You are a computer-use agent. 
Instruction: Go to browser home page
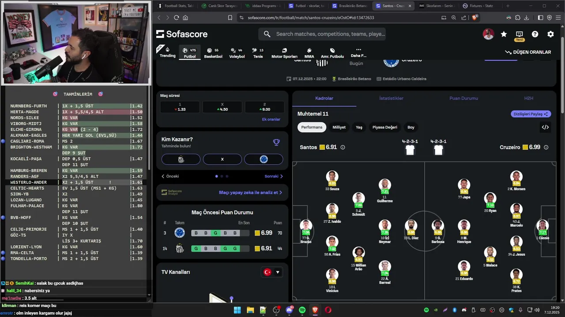pyautogui.click(x=185, y=18)
